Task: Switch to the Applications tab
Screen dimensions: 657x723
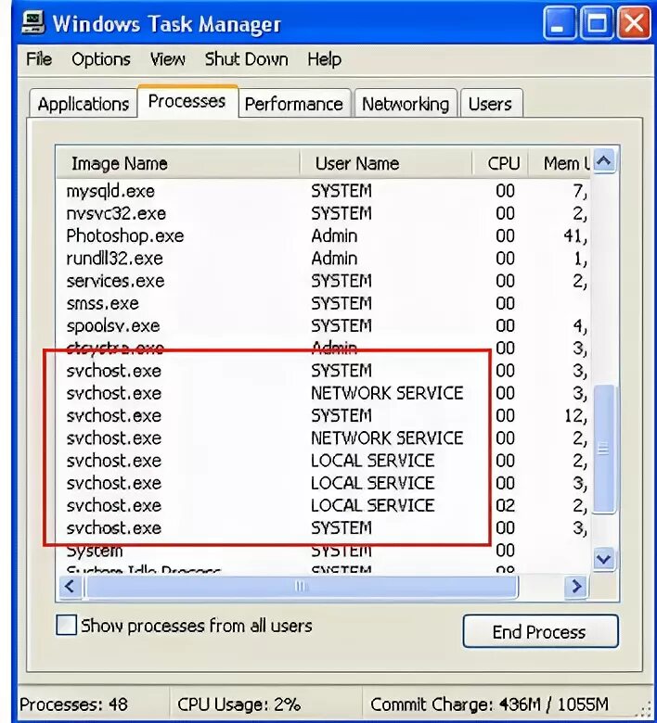Action: (x=84, y=104)
